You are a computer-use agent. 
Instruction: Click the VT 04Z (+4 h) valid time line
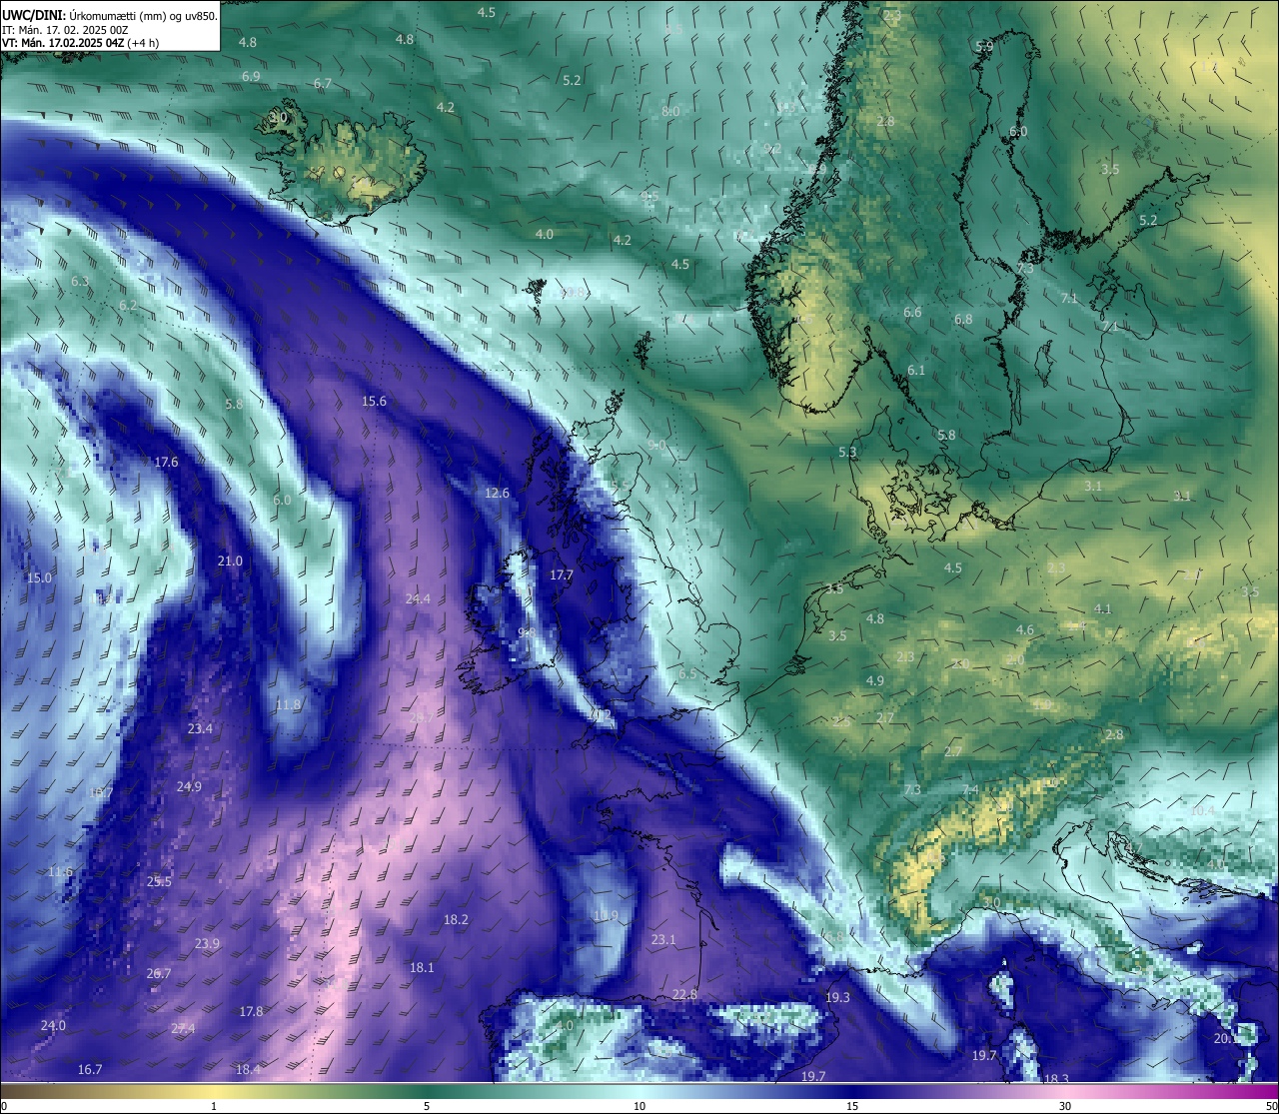81,43
